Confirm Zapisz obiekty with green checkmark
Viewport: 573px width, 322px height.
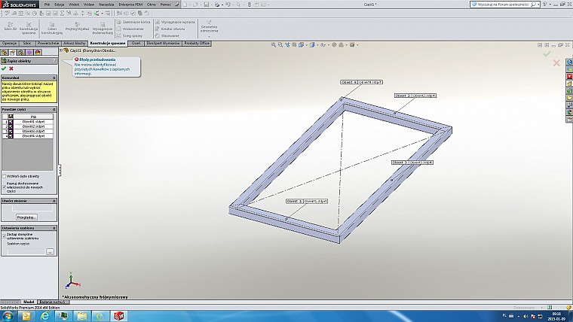(4, 68)
